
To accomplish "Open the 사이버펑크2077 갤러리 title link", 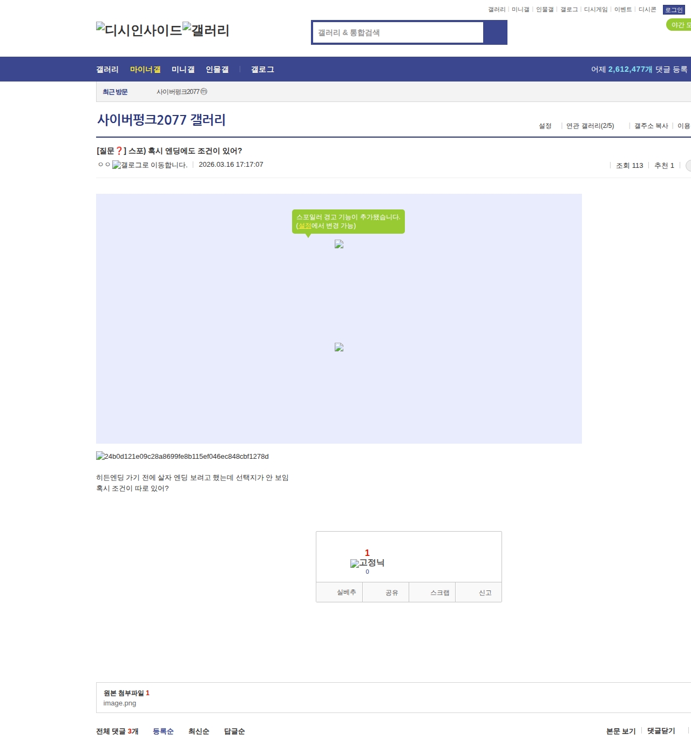I will (161, 120).
